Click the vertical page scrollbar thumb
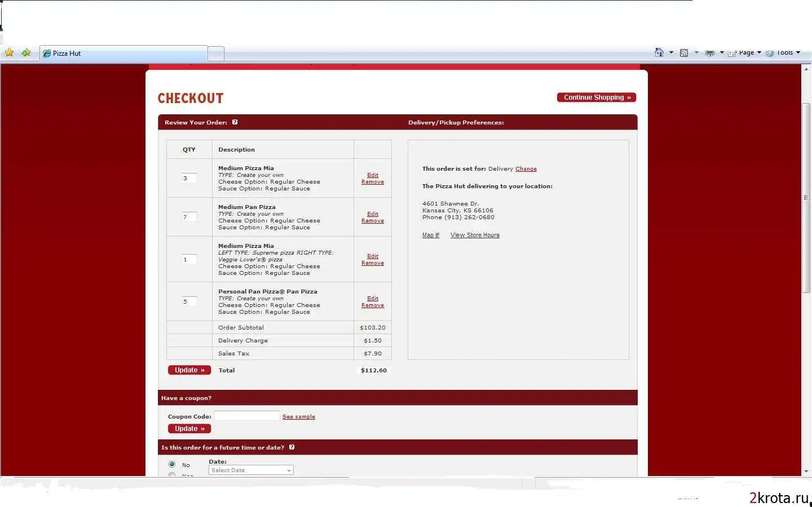812x507 pixels. 806,197
